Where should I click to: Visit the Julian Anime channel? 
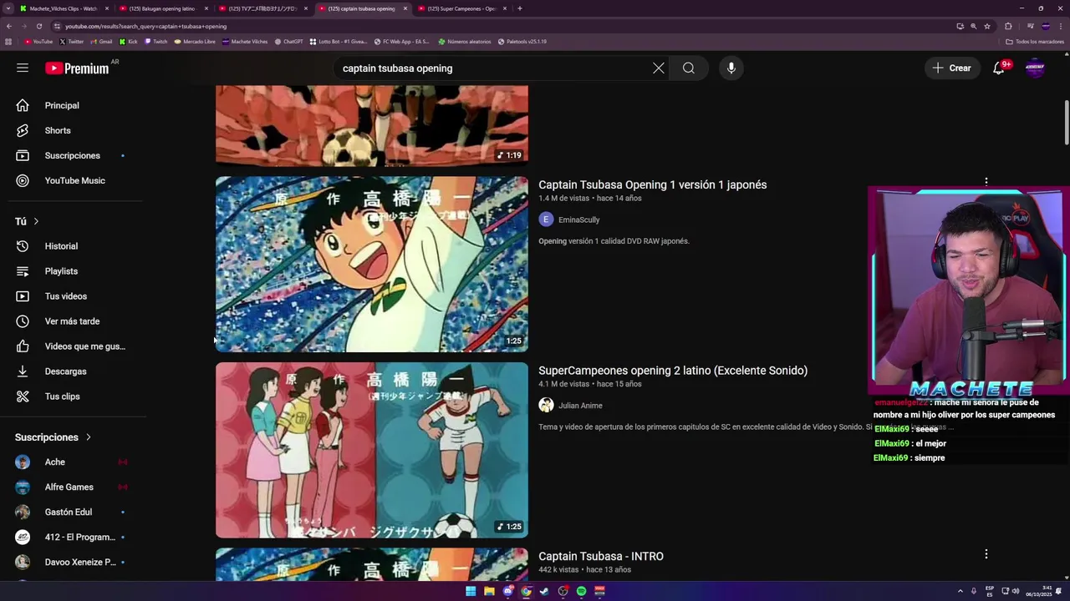[580, 406]
